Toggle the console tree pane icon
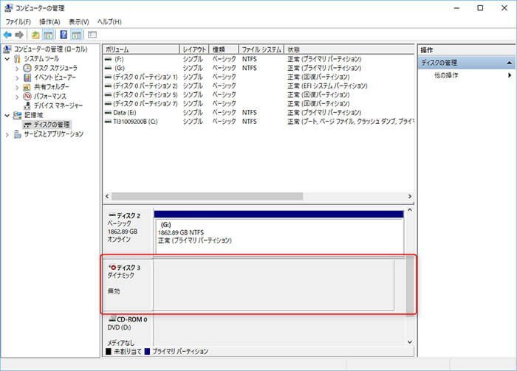 (48, 35)
